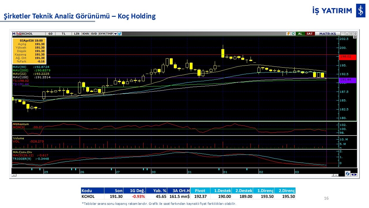Change the 60 period selector
This screenshot has width=369, height=208.
pos(50,34)
